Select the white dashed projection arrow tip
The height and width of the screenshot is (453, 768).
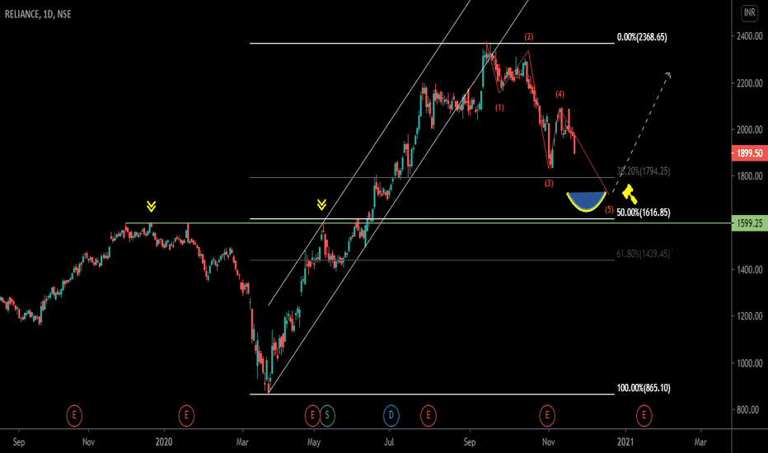pyautogui.click(x=668, y=74)
